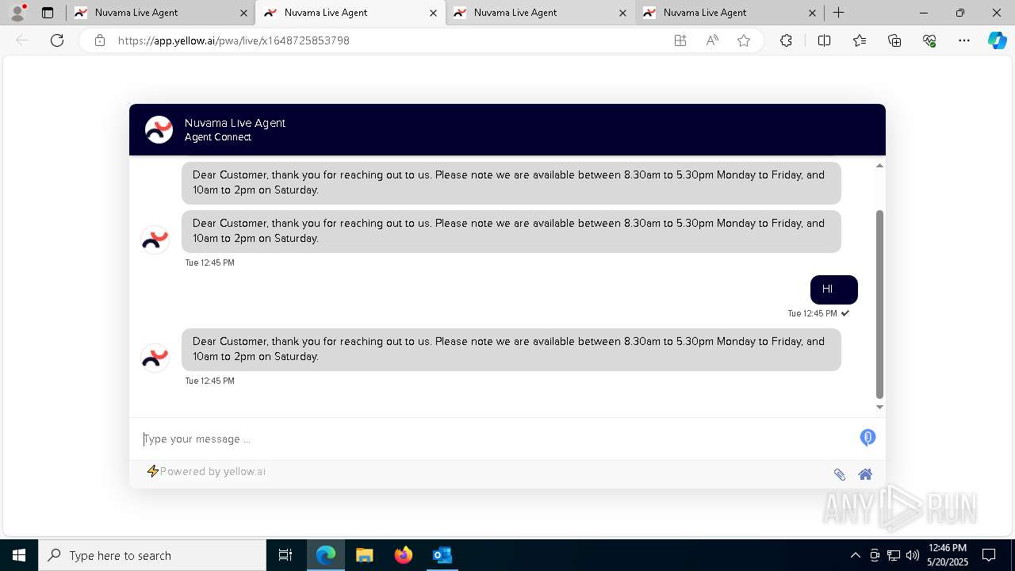Open Task View on the taskbar
Image resolution: width=1015 pixels, height=571 pixels.
285,555
